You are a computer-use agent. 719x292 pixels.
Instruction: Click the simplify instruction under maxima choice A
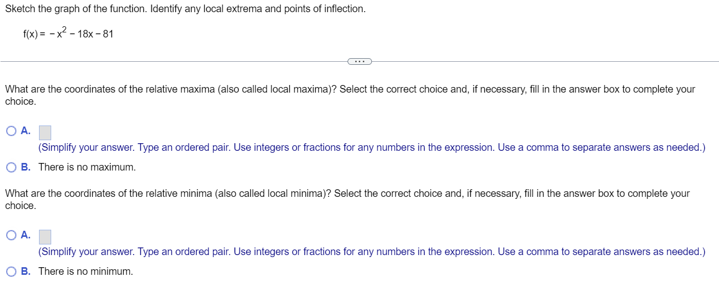(x=371, y=147)
